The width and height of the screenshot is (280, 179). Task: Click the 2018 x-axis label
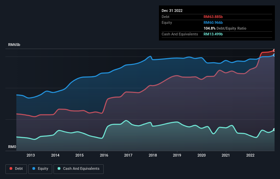[x=153, y=155]
